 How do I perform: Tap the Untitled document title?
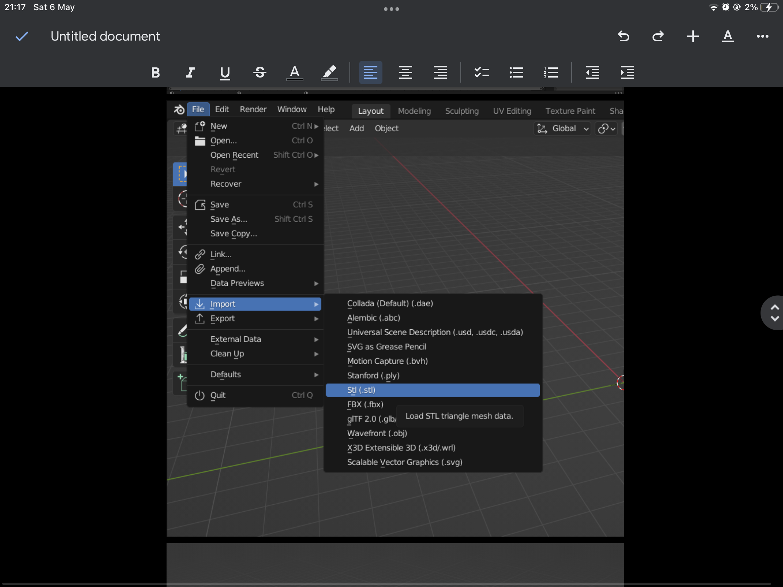[105, 36]
